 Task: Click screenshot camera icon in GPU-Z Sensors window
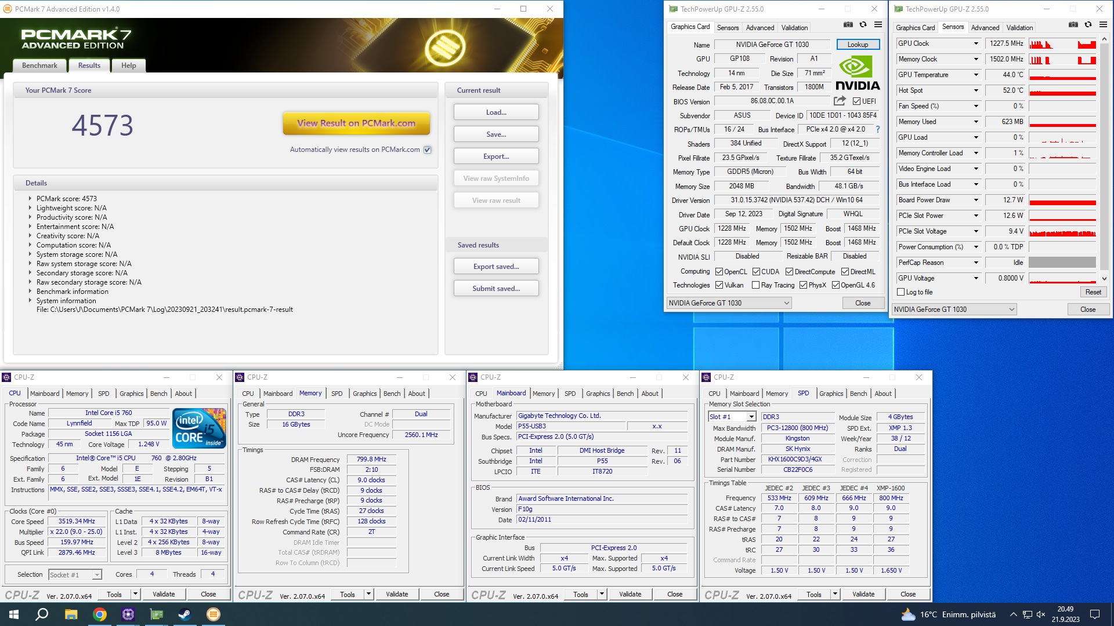pyautogui.click(x=1073, y=25)
